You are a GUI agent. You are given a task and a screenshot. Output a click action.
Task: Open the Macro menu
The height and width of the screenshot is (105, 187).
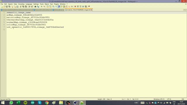[47, 4]
